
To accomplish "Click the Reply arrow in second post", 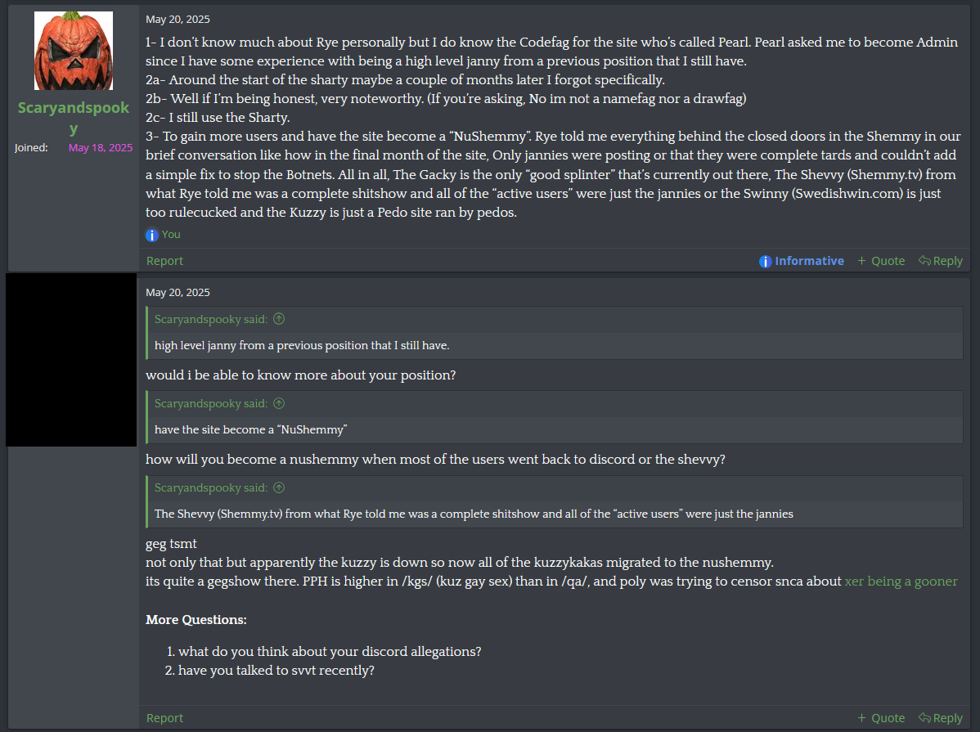I will pyautogui.click(x=940, y=718).
